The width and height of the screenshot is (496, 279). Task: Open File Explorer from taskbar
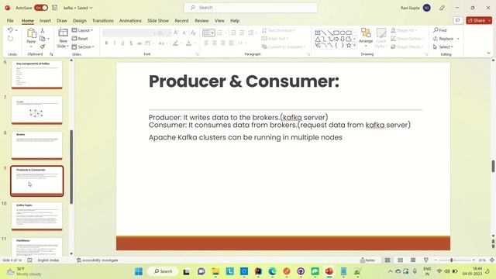coord(215,271)
